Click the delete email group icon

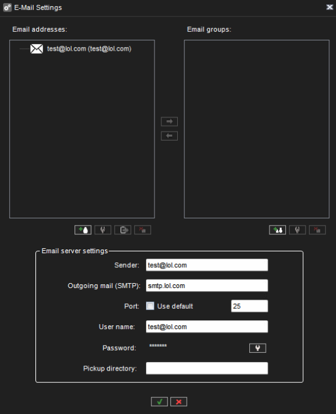click(x=317, y=230)
